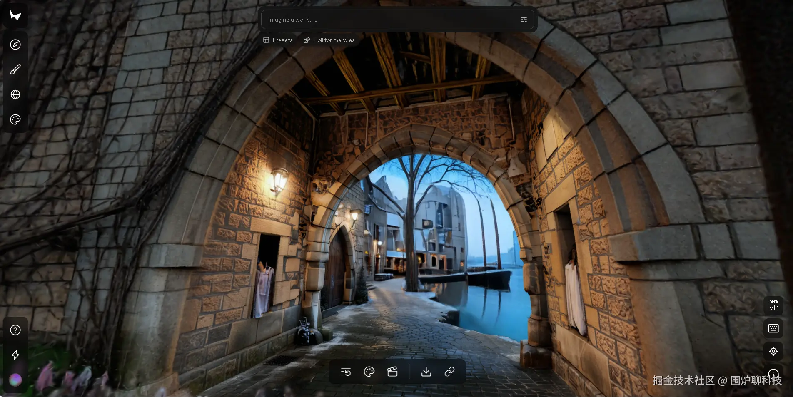Open the globe worlds icon
Image resolution: width=793 pixels, height=397 pixels.
[x=15, y=94]
